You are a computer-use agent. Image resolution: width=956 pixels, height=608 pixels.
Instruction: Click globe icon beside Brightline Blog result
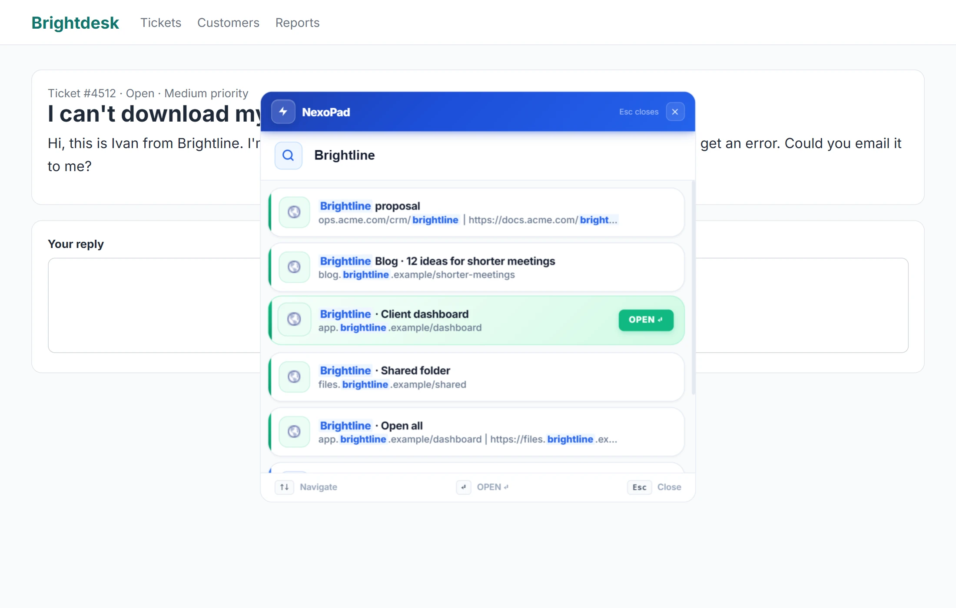294,267
